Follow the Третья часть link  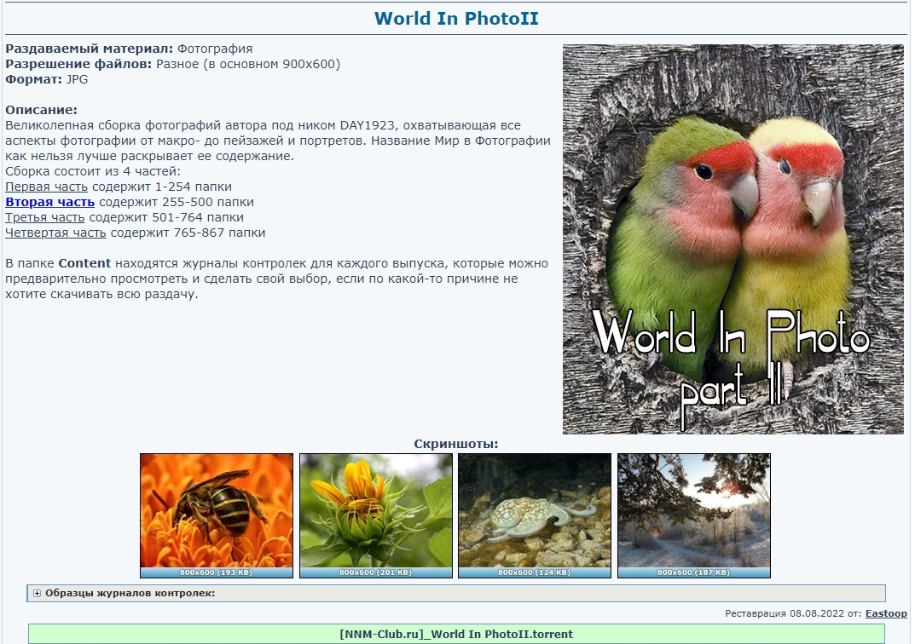[x=45, y=217]
